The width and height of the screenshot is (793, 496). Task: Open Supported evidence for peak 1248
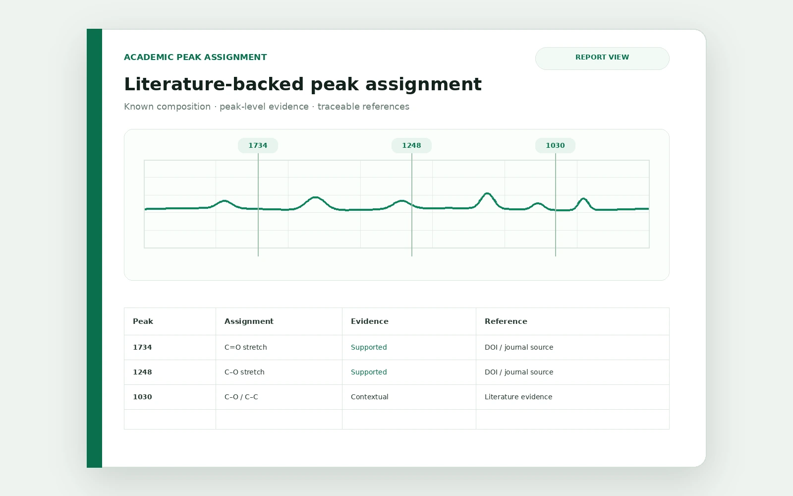(369, 372)
